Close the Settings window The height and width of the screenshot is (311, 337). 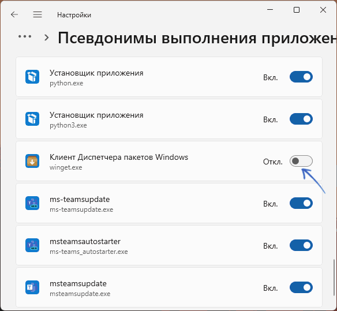pos(323,10)
